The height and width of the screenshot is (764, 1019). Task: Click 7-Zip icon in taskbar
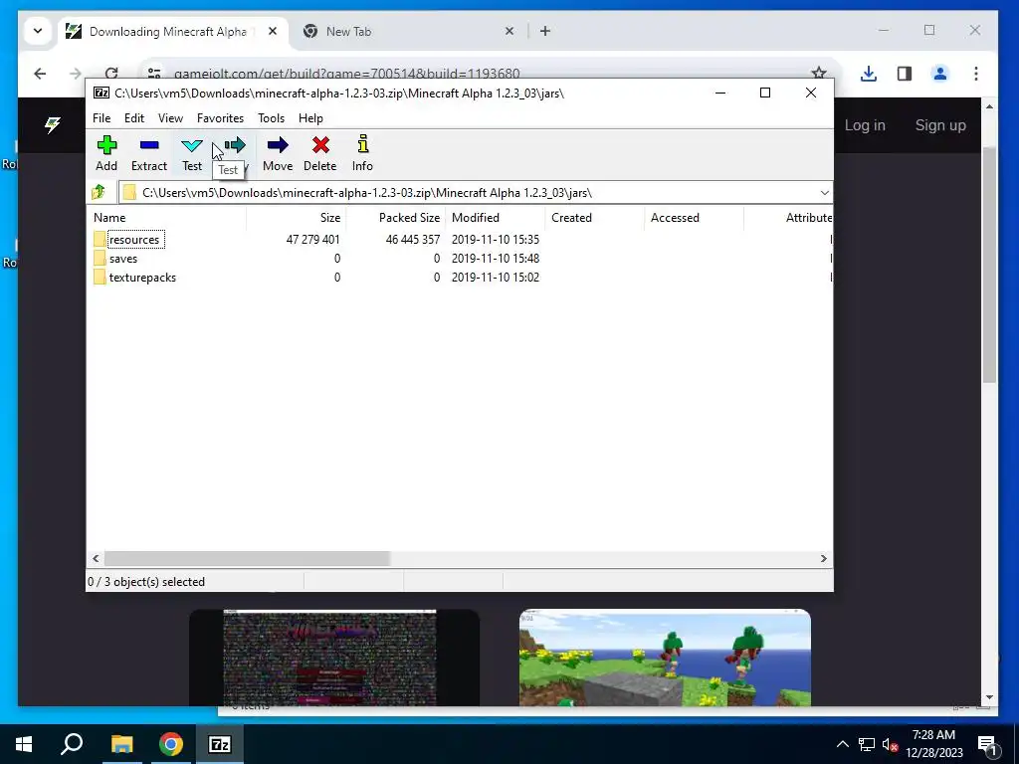(x=220, y=744)
